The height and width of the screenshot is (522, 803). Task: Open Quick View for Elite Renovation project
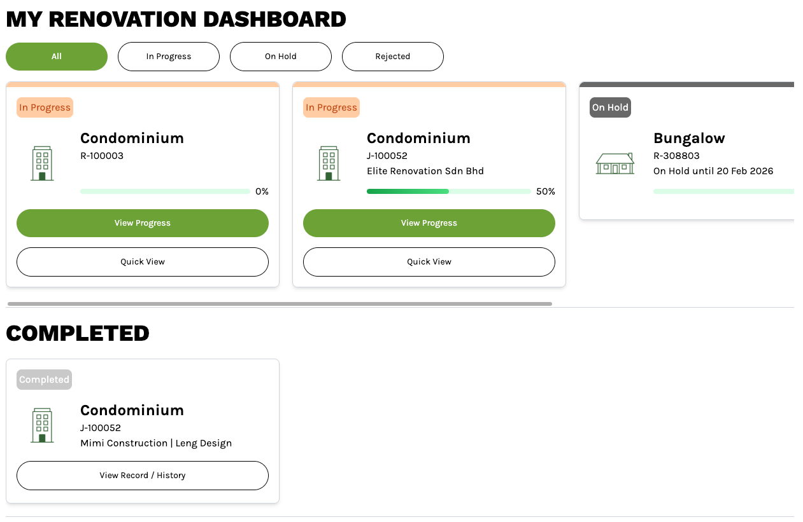point(429,262)
